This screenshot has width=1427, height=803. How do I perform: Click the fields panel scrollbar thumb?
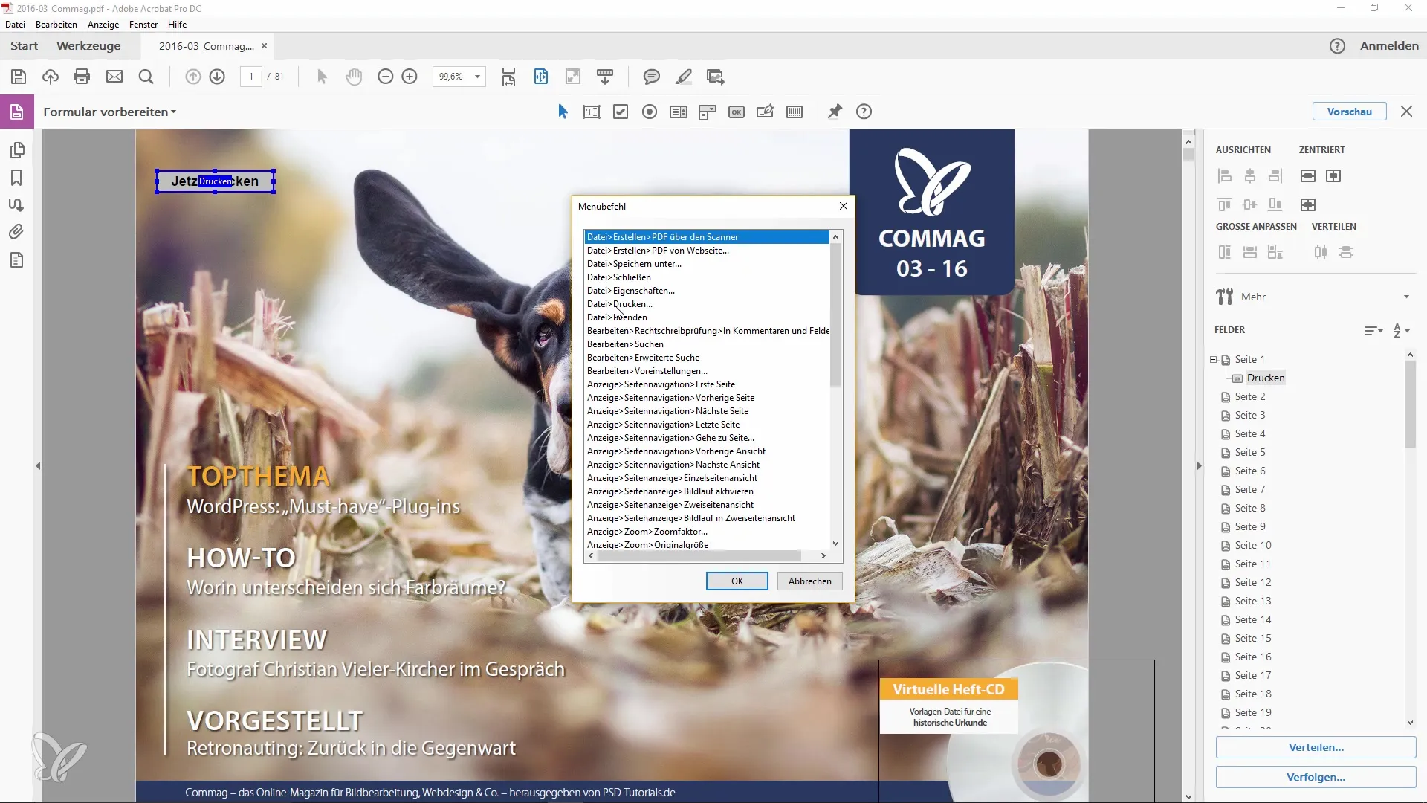[x=1410, y=405]
